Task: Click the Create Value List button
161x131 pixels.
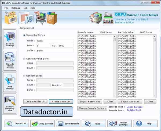Action: (61, 102)
